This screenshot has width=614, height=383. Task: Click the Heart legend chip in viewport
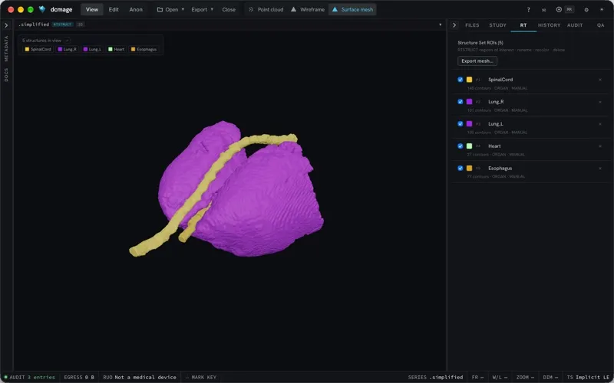coord(117,49)
